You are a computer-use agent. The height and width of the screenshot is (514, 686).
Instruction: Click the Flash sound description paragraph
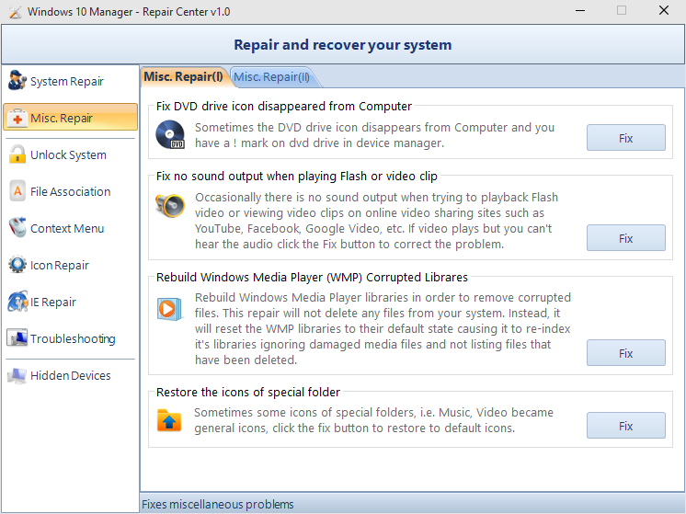[x=376, y=221]
